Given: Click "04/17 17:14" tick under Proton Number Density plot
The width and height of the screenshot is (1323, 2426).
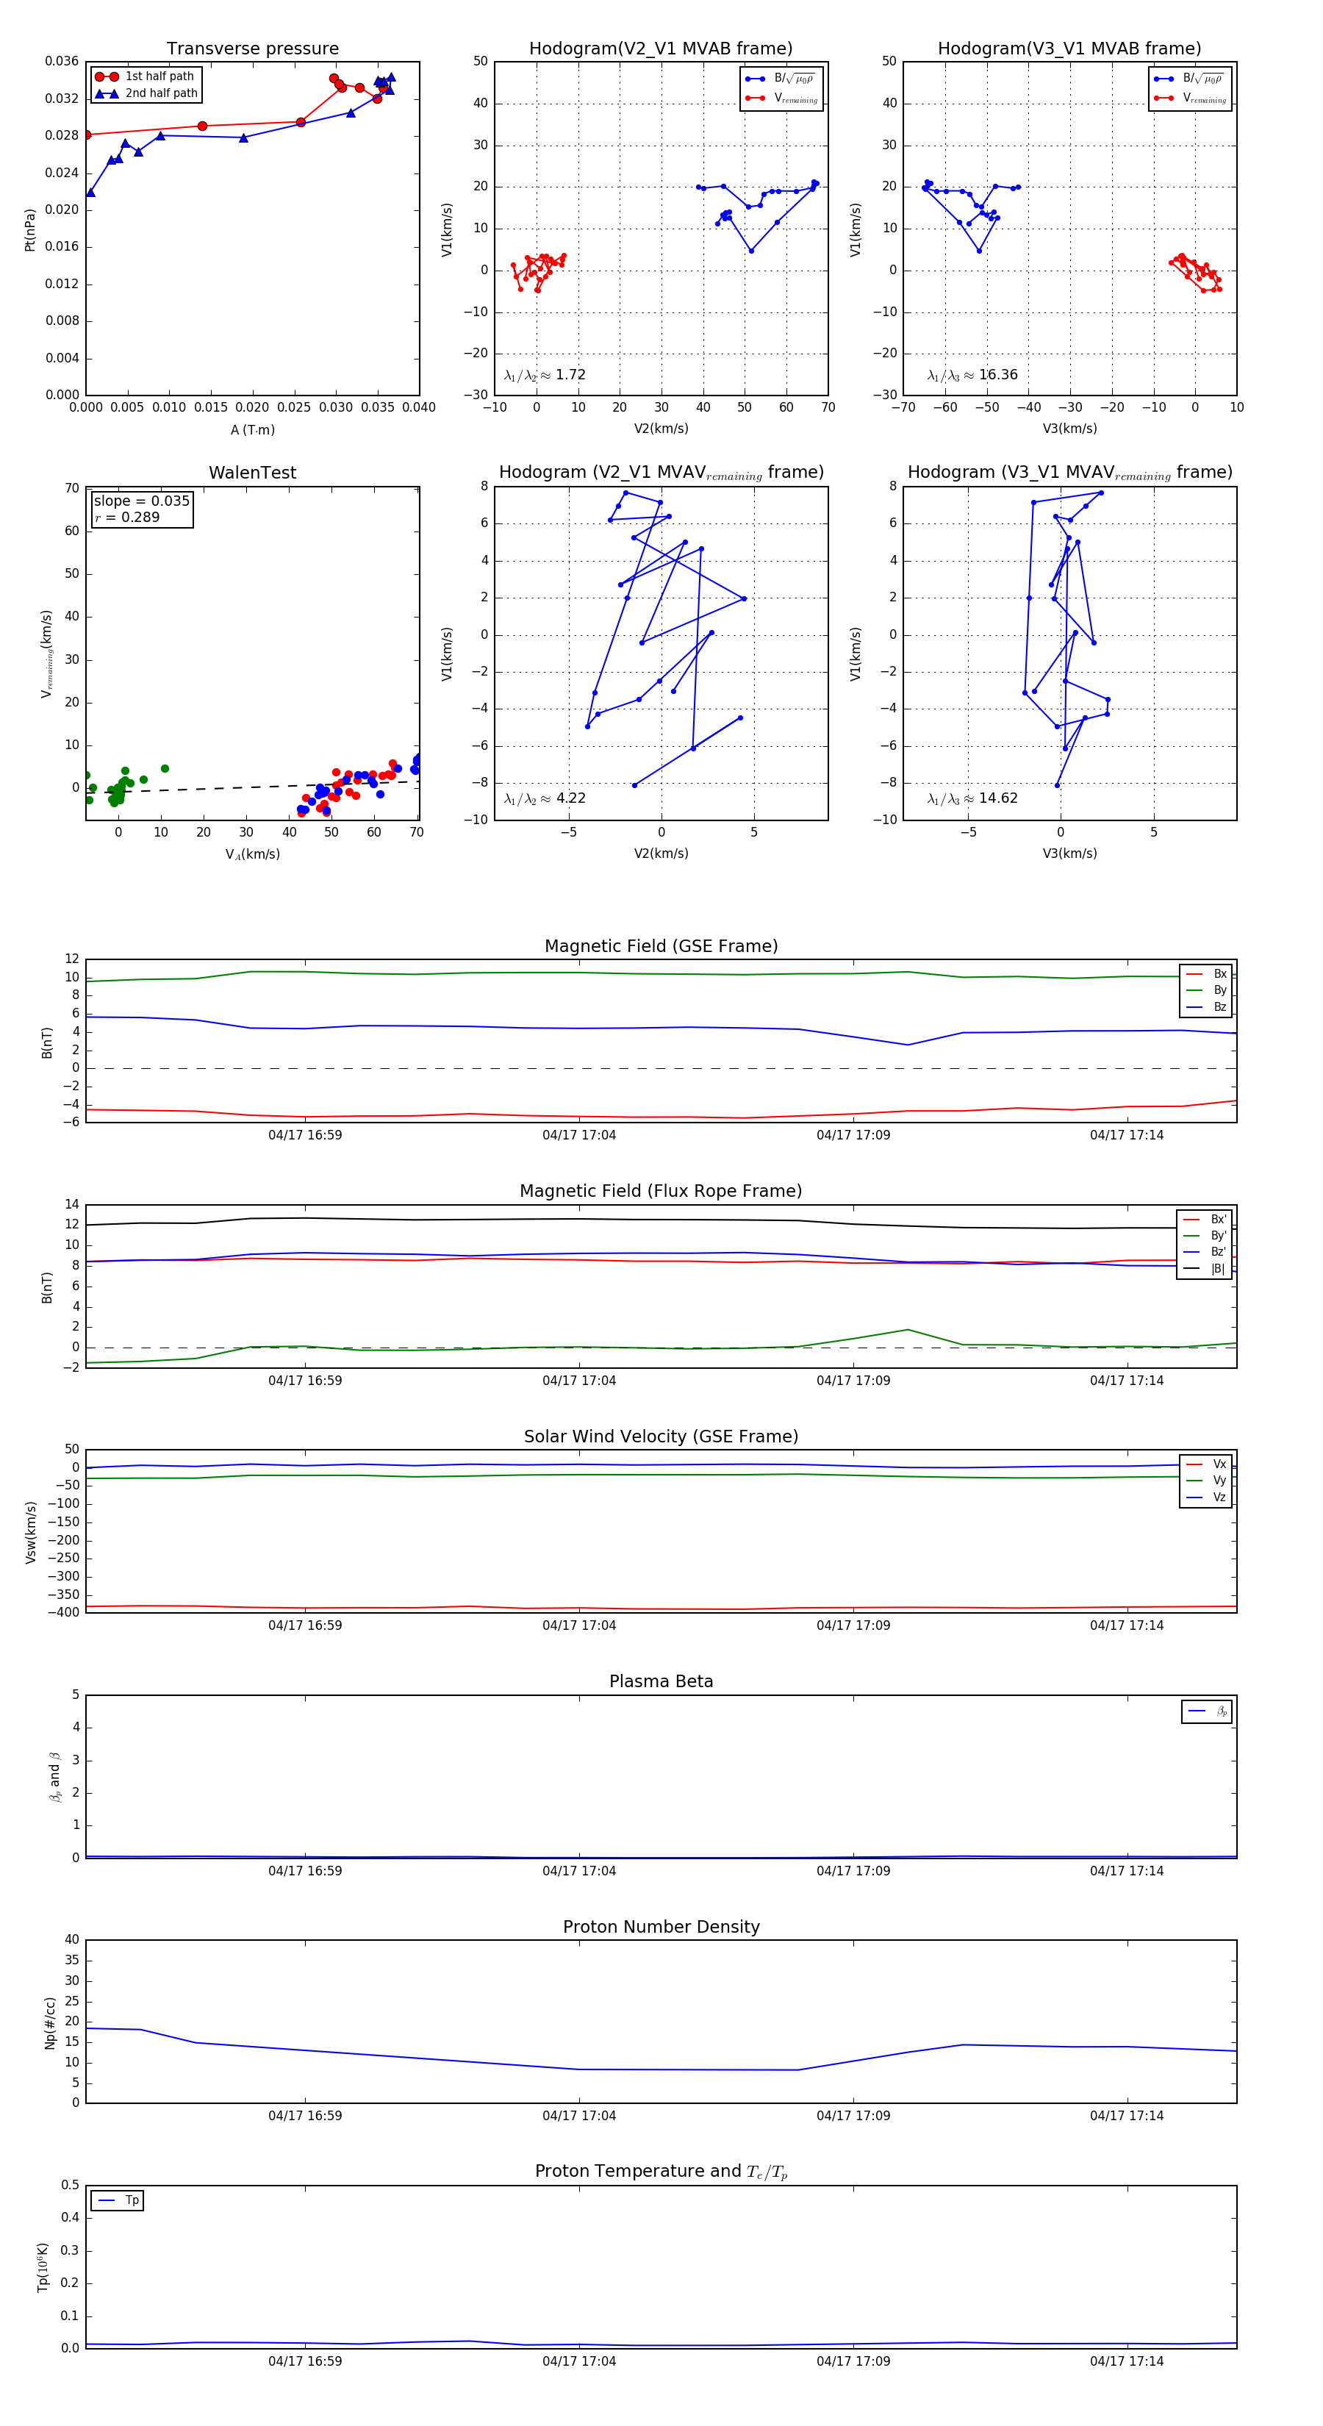Looking at the screenshot, I should (x=1127, y=2115).
